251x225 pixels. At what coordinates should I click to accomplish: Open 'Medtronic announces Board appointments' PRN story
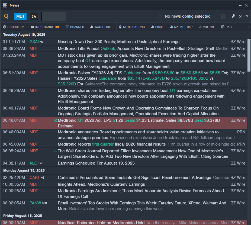[138, 135]
